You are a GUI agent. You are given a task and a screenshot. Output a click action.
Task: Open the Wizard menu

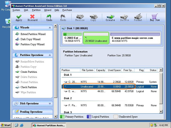pyautogui.click(x=48, y=10)
